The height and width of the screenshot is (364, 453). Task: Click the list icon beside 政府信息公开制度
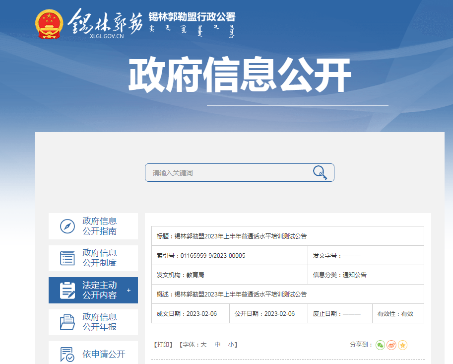point(67,258)
